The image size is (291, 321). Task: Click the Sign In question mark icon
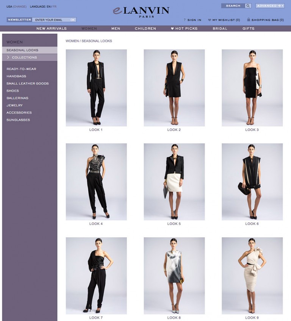pyautogui.click(x=185, y=20)
